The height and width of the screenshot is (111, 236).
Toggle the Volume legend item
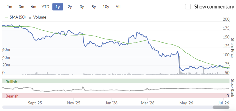(x=37, y=17)
